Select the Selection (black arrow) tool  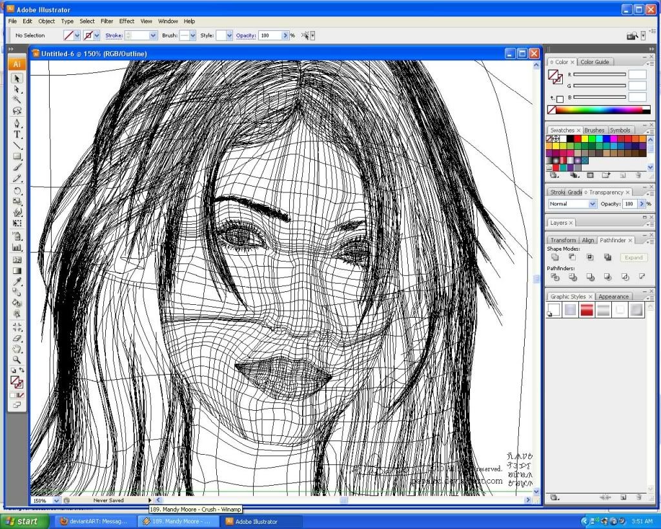coord(17,78)
